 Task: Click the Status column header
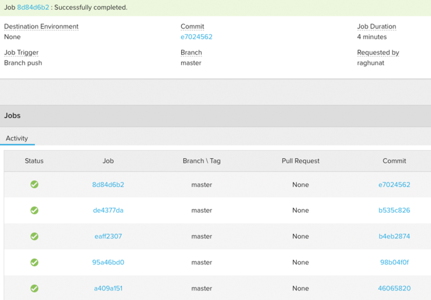click(34, 161)
